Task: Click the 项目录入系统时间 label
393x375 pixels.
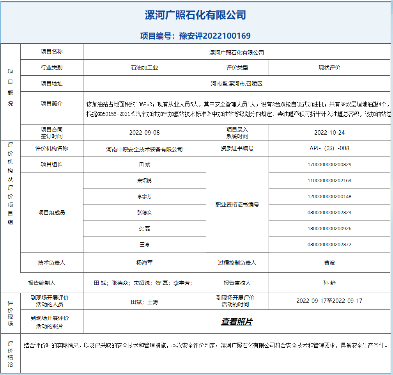Action: click(x=237, y=133)
